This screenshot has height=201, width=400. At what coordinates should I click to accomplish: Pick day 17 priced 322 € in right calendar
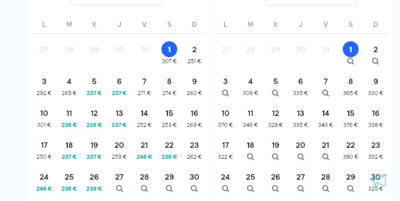225,150
